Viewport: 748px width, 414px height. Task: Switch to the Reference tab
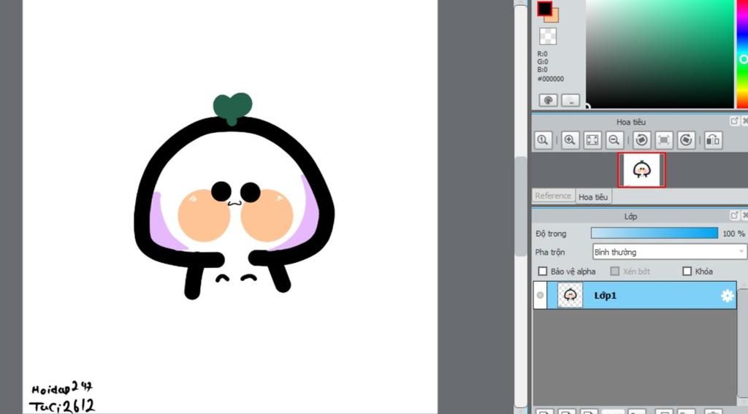[x=553, y=196]
